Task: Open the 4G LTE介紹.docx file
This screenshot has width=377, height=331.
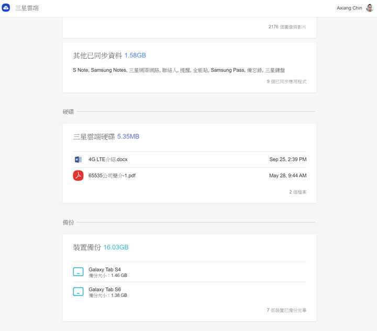Action: point(108,159)
